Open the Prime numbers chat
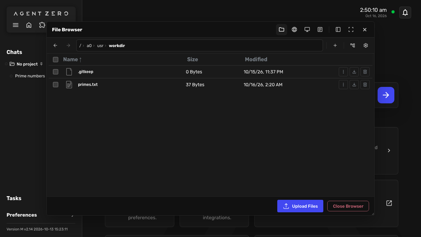Viewport: 421px width, 237px height. [x=30, y=76]
